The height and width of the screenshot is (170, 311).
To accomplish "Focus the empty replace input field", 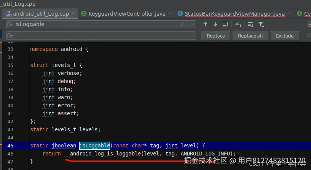I will (101, 36).
